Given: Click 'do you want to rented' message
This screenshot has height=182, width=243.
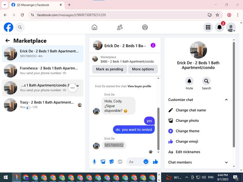Looking at the screenshot, I should pyautogui.click(x=134, y=130).
